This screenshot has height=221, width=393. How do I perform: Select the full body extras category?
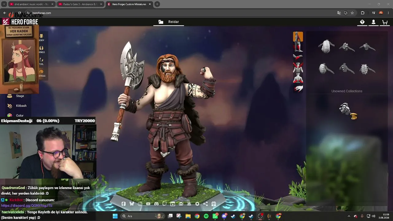pyautogui.click(x=298, y=37)
